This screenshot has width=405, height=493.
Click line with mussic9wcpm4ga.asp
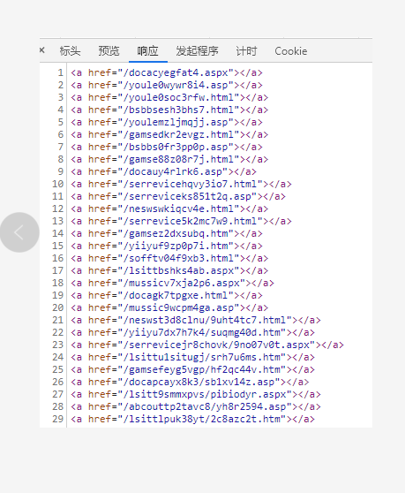click(x=169, y=307)
